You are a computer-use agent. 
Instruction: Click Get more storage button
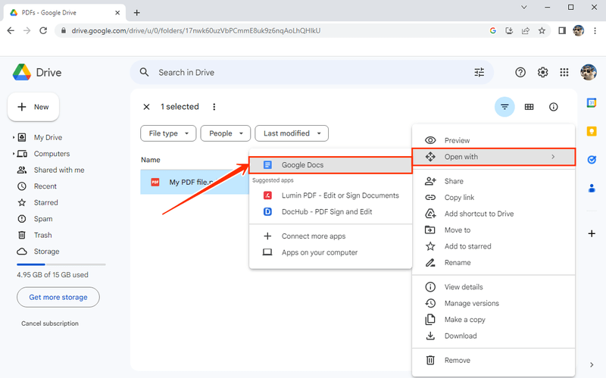click(58, 297)
